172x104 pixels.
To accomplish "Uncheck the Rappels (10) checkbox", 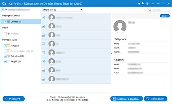I will [5, 61].
